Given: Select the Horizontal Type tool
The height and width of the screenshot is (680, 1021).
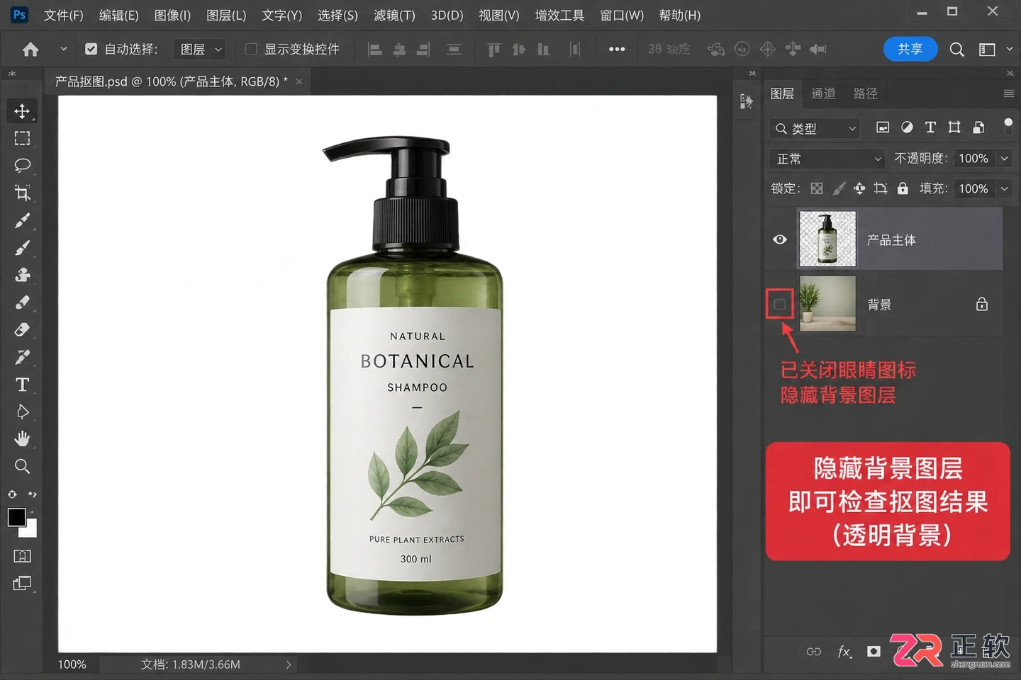Looking at the screenshot, I should point(22,385).
